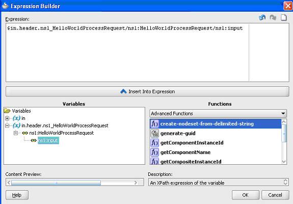Select the 'in' variable row
The height and width of the screenshot is (204, 293).
pos(23,118)
